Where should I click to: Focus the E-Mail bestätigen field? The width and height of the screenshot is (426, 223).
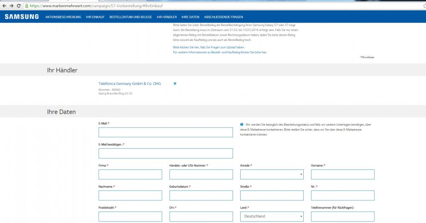point(166,153)
